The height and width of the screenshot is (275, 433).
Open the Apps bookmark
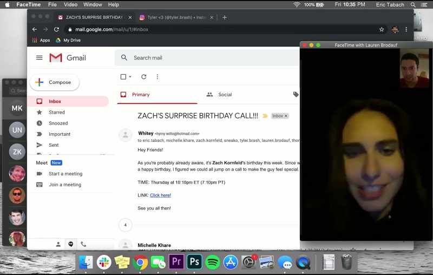coord(41,40)
